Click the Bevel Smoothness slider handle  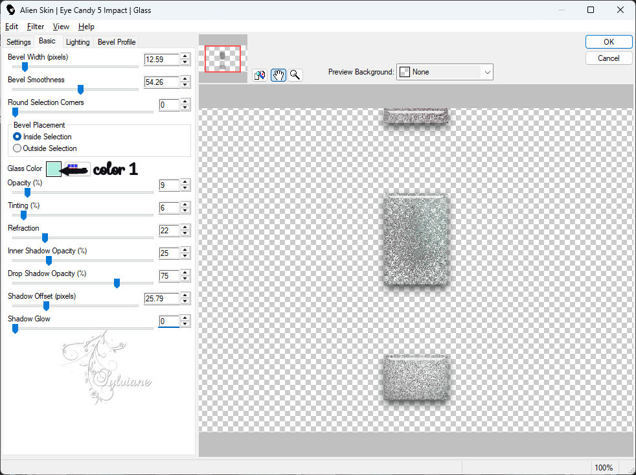pos(81,89)
